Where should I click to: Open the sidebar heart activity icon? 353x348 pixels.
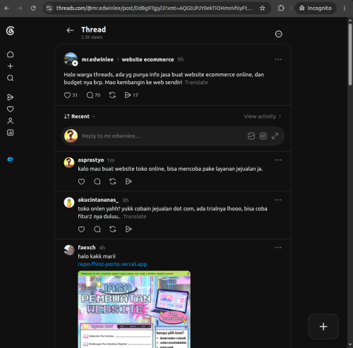(x=10, y=109)
